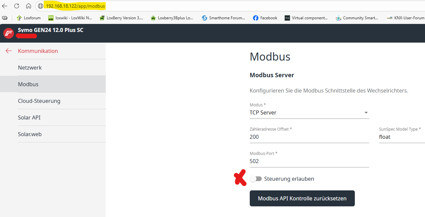
Task: Open the Loxberry3Bplus bookmark
Action: click(x=172, y=18)
